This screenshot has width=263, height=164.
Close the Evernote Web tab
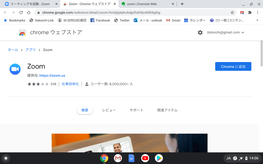173,4
